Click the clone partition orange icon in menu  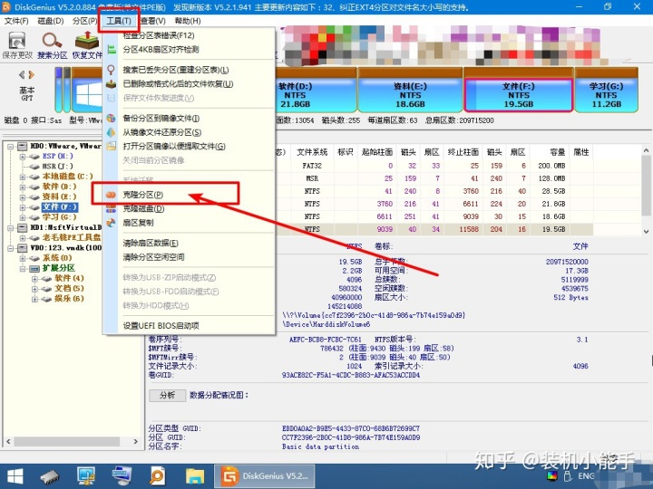coord(111,195)
